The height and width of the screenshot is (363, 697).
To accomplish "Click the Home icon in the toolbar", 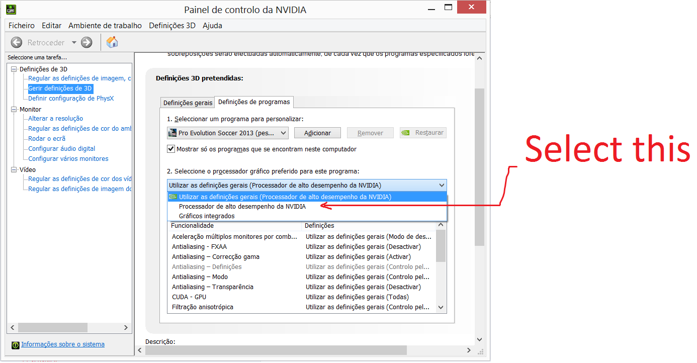I will 113,42.
